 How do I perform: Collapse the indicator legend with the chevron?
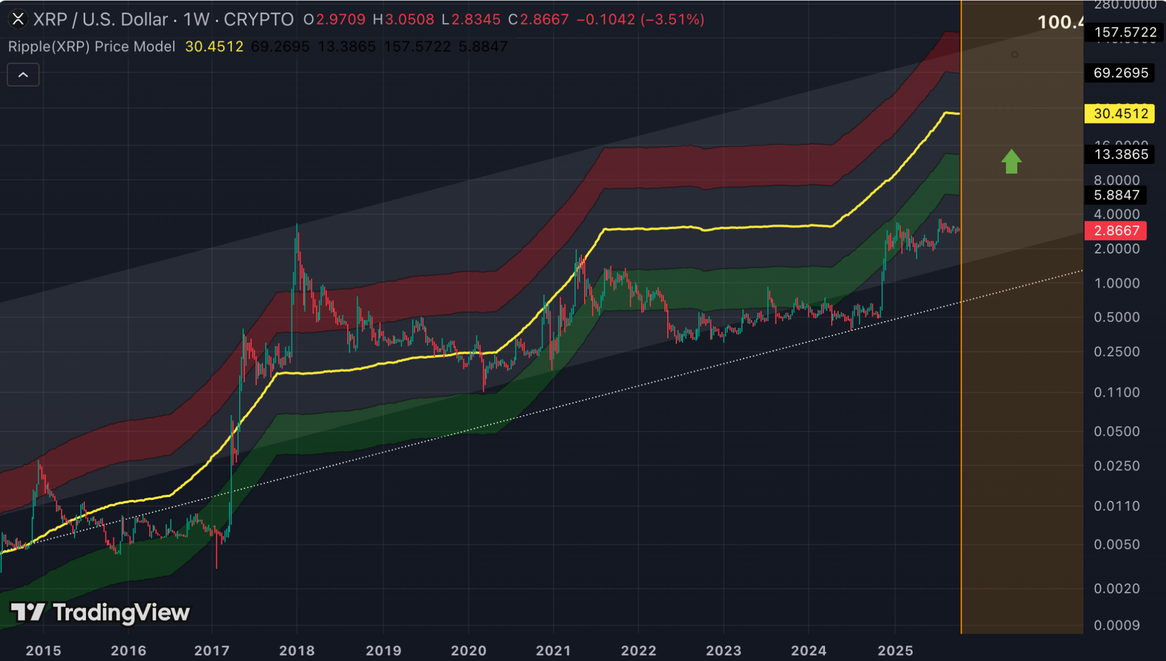(x=23, y=75)
